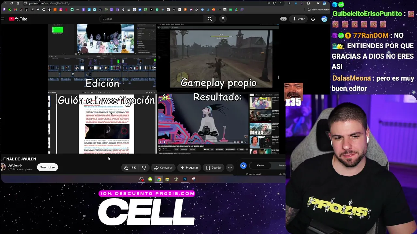Open the JWulen channel avatar
This screenshot has width=417, height=234.
[3, 167]
